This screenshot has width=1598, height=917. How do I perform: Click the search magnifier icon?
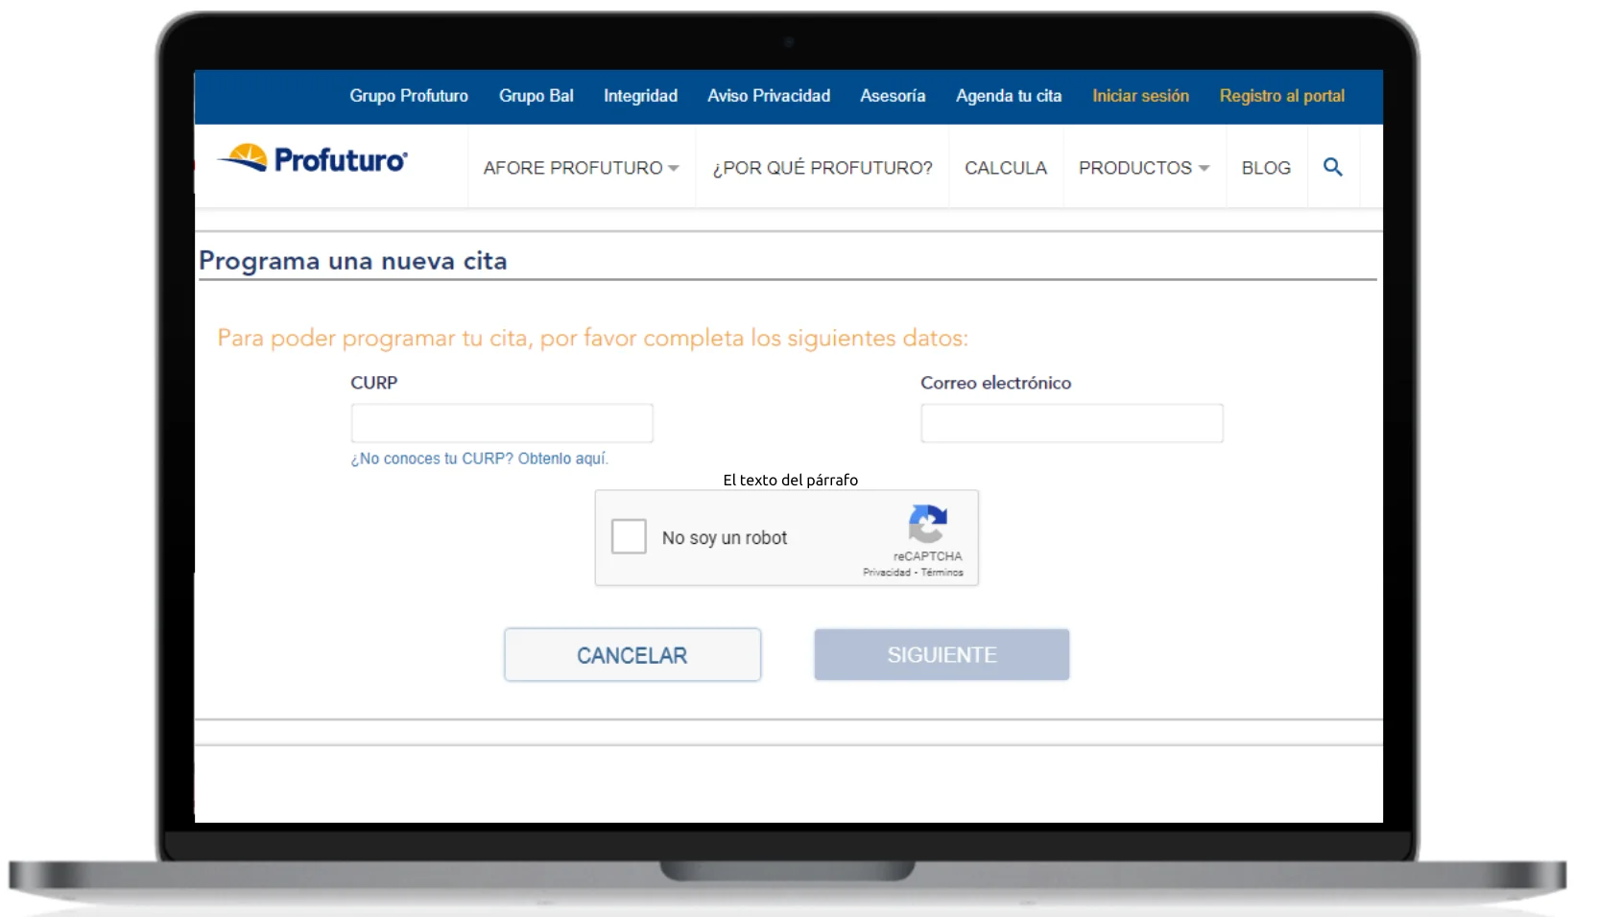1332,167
